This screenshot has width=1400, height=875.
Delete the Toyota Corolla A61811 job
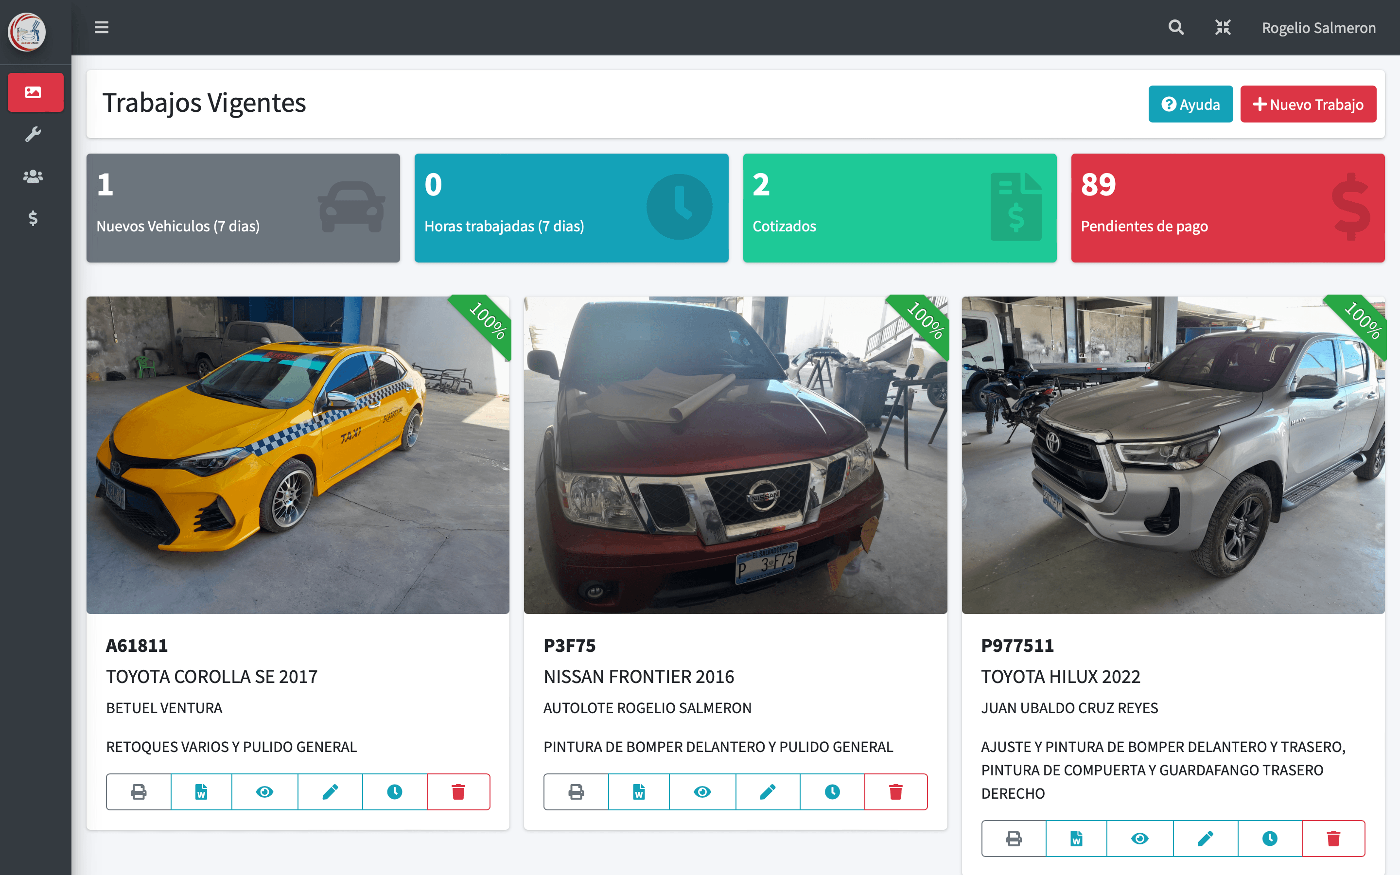458,792
